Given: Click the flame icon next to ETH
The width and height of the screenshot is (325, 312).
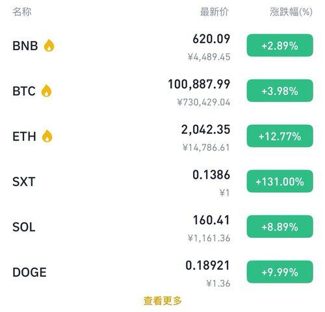Looking at the screenshot, I should point(47,136).
